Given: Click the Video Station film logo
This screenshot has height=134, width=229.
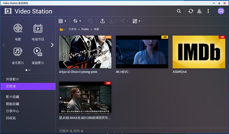Looking at the screenshot, I should coord(8,11).
